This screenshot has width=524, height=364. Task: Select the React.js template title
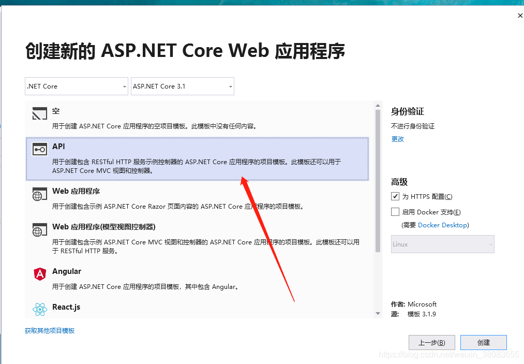66,307
